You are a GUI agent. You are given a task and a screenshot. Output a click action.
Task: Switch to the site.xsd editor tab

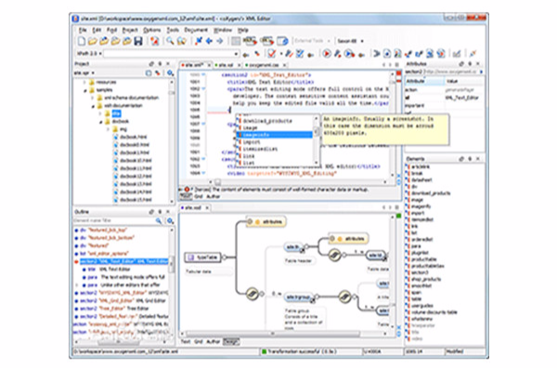click(226, 65)
